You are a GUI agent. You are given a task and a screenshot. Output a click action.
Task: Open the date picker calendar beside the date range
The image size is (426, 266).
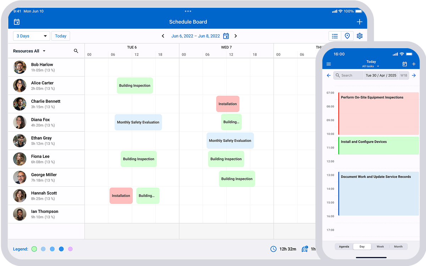click(x=226, y=36)
